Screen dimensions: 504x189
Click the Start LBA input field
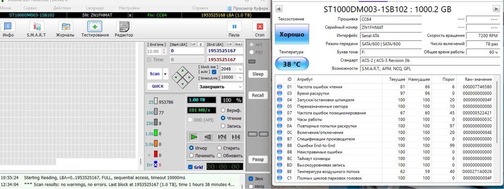coord(187,51)
